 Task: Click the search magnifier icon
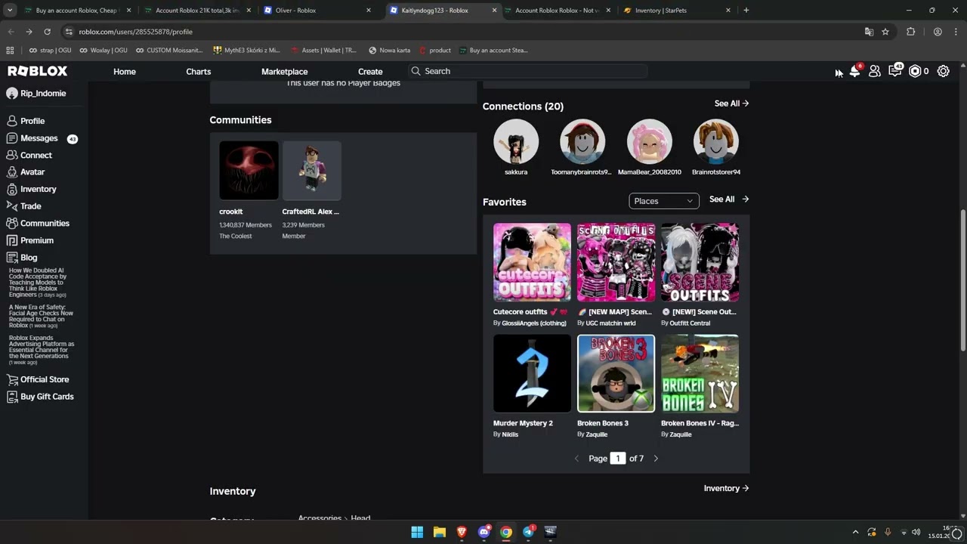[416, 71]
